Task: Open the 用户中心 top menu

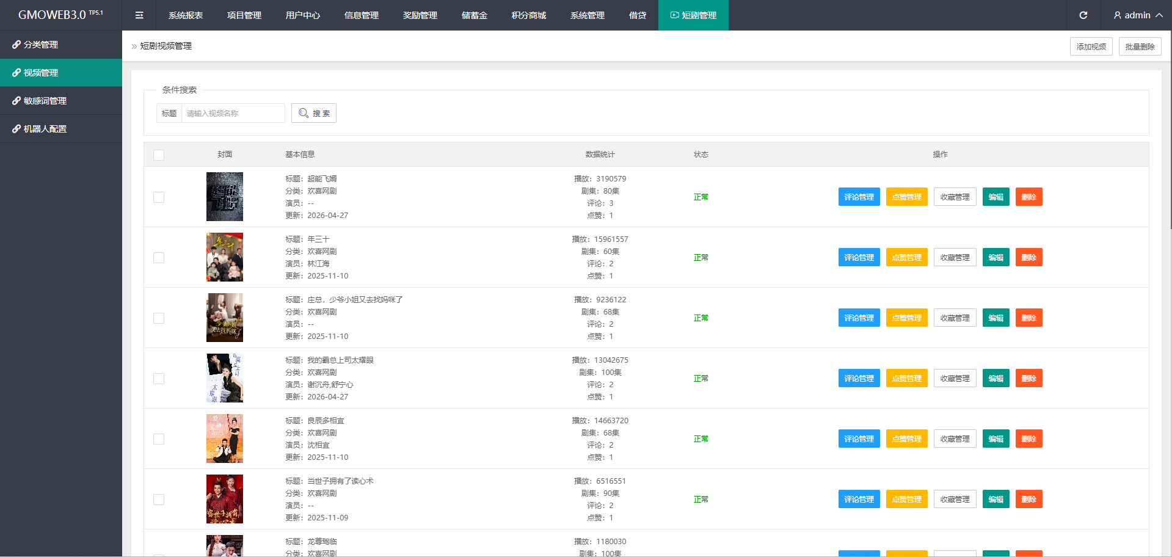Action: point(303,15)
